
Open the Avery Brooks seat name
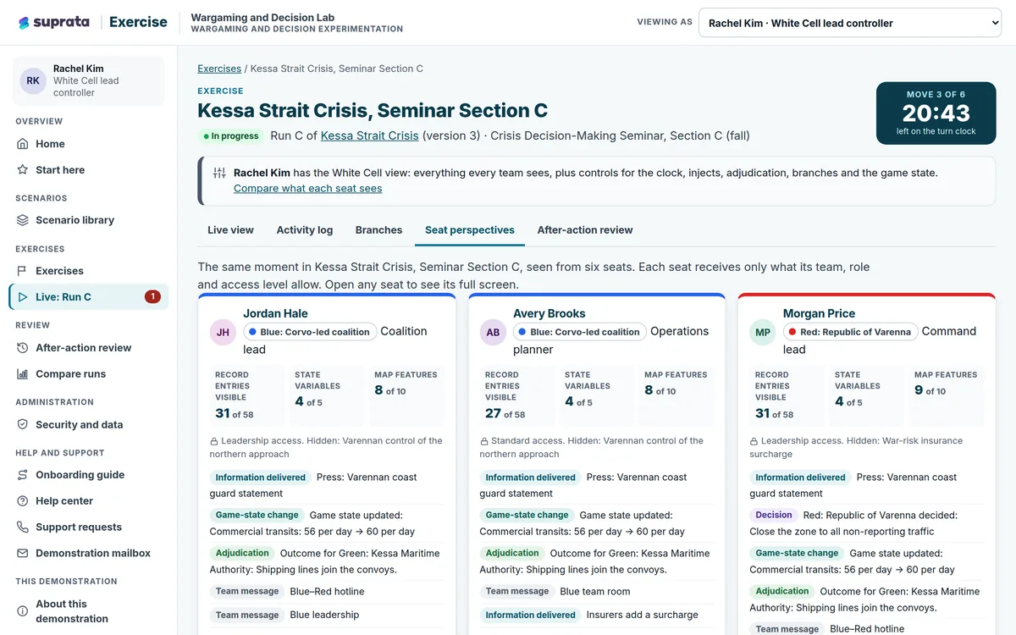pos(549,313)
